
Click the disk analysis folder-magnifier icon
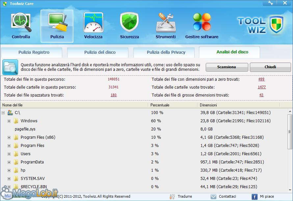tap(10, 67)
